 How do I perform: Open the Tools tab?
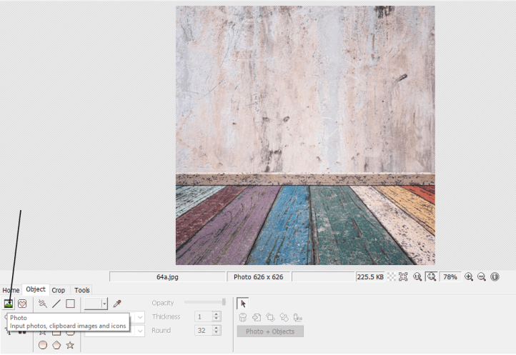tap(82, 290)
